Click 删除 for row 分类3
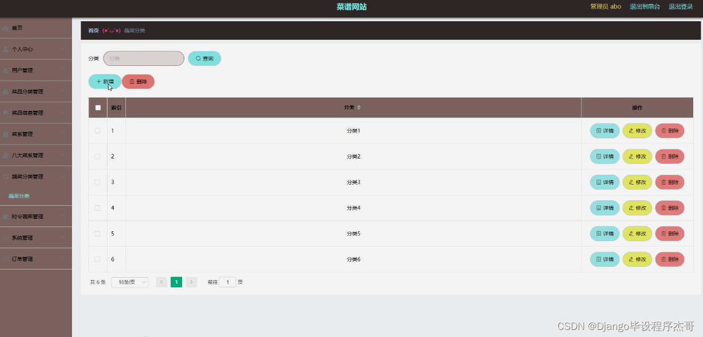This screenshot has height=337, width=703. [670, 182]
